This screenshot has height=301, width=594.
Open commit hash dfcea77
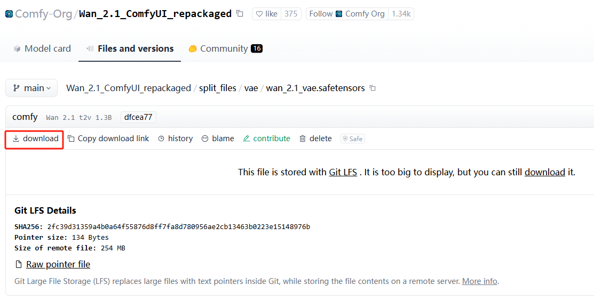point(138,117)
